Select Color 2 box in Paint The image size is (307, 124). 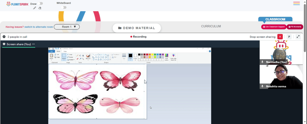pos(135,57)
